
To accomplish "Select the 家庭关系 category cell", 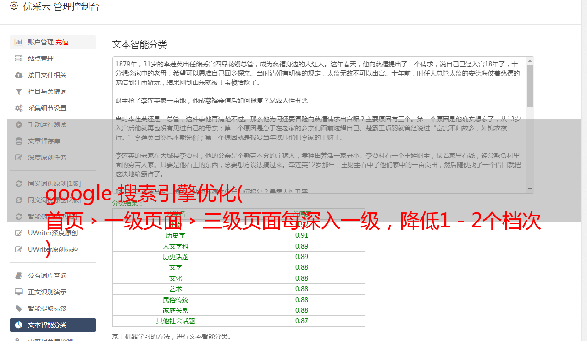I will 176,310.
